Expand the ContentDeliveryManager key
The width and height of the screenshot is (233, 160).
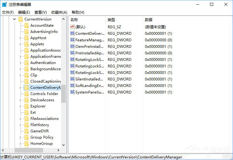tap(20, 88)
